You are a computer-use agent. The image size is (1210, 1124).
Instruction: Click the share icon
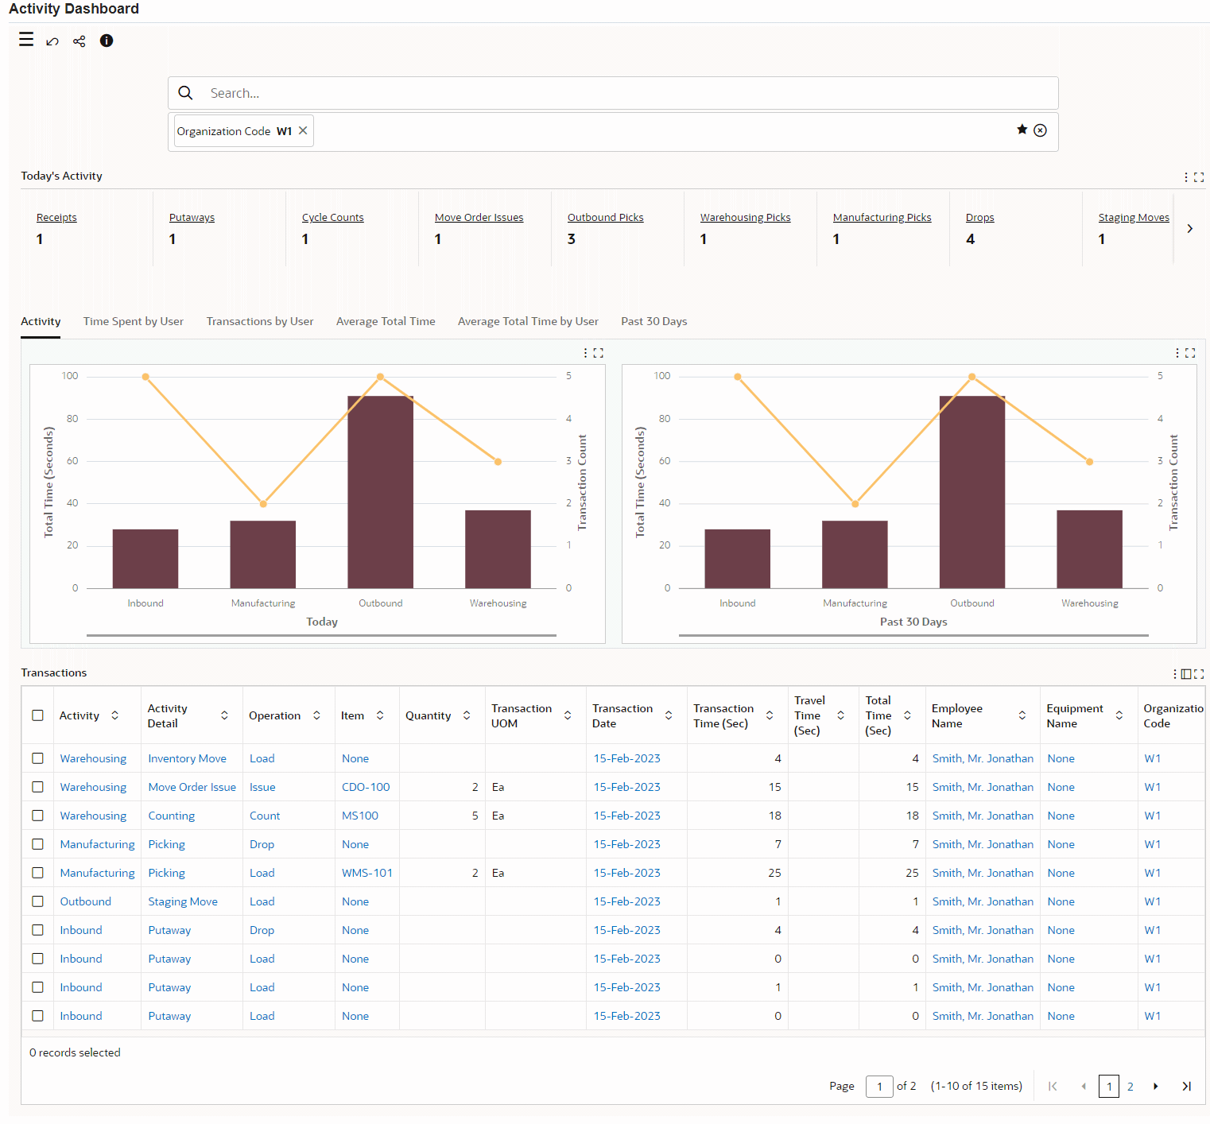[80, 41]
